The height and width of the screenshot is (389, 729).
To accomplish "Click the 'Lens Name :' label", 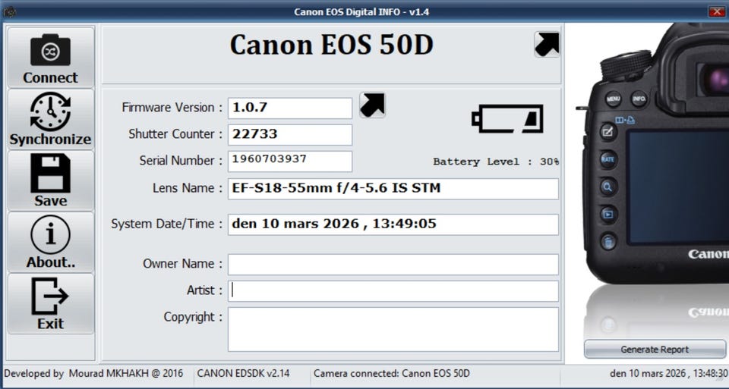I will tap(188, 188).
